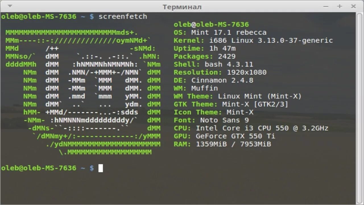Click the terminal's vertical scrollbar
The image size is (364, 205).
[x=359, y=108]
